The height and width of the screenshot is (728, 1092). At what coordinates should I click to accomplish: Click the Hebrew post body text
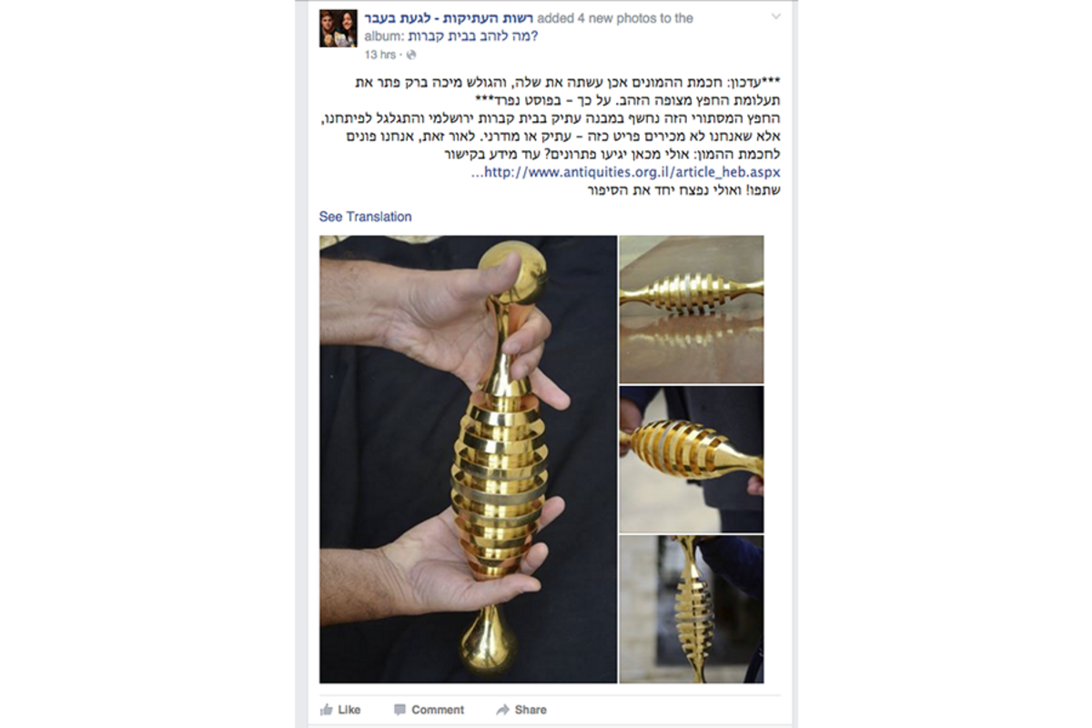[x=551, y=136]
